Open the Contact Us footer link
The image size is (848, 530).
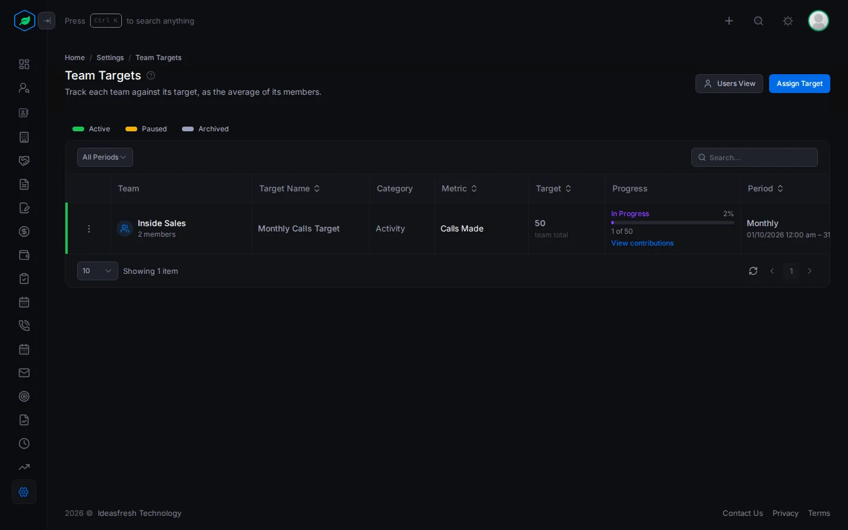click(x=743, y=514)
